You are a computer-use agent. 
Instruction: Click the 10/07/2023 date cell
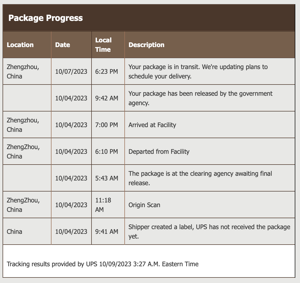click(71, 71)
